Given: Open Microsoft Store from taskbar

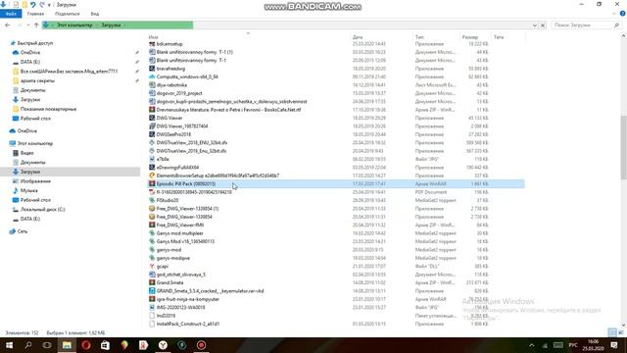Looking at the screenshot, I should (105, 345).
